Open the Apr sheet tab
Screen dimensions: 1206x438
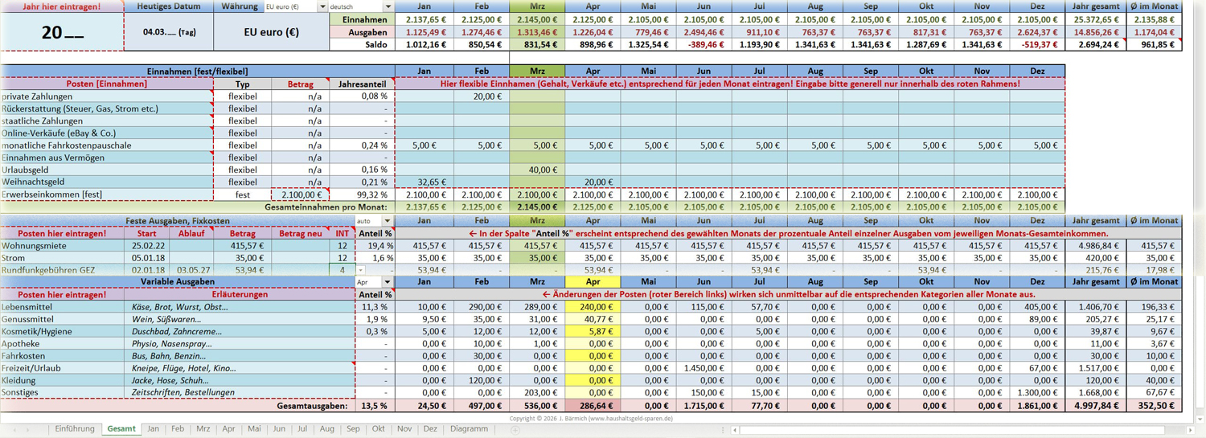coord(228,429)
